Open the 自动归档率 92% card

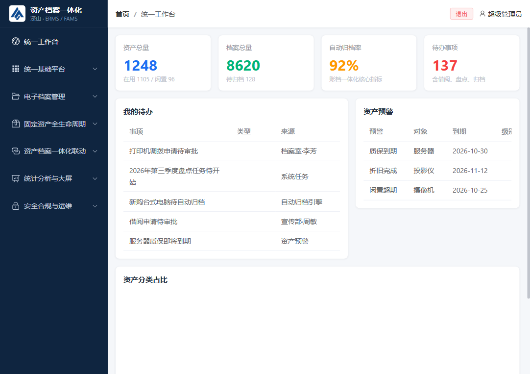369,63
